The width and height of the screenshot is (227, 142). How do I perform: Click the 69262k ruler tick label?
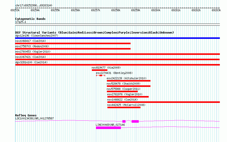(x=196, y=10)
